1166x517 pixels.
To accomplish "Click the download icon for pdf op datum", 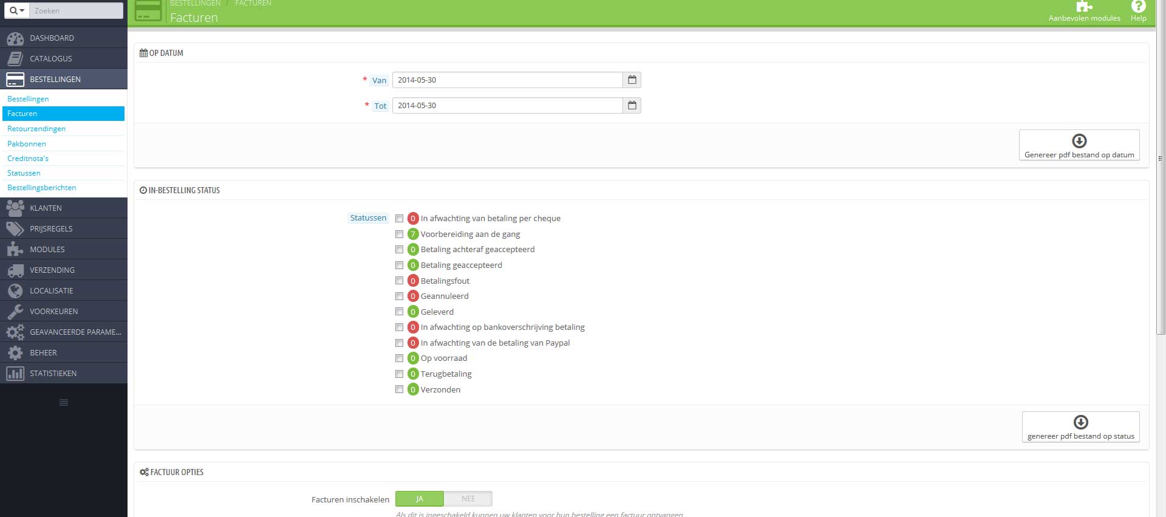I will click(1079, 141).
